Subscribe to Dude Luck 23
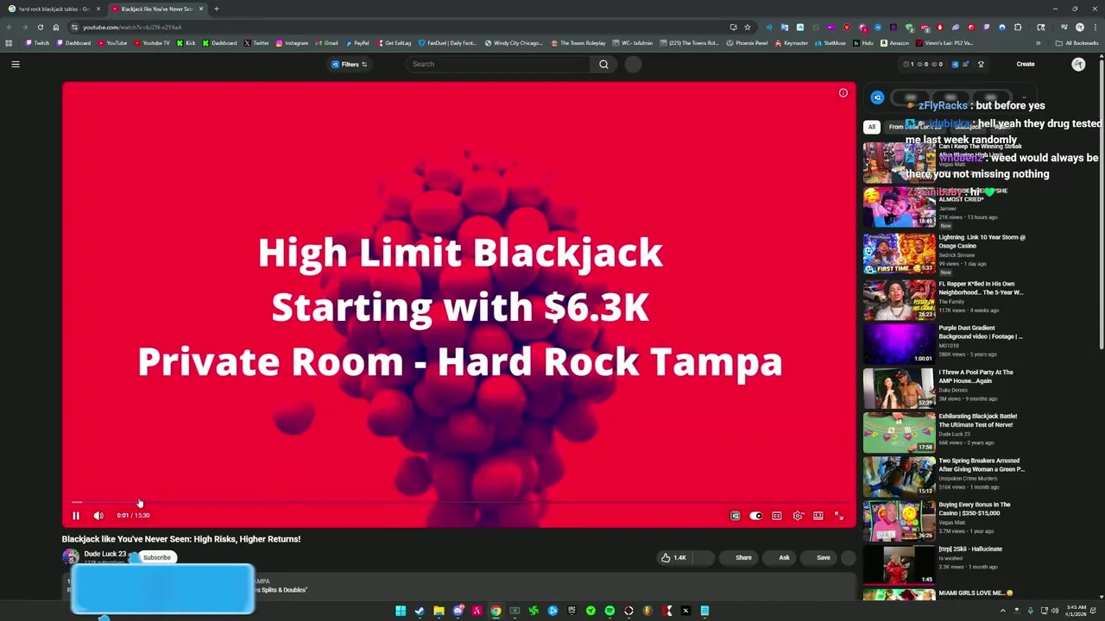The height and width of the screenshot is (621, 1105). (x=157, y=558)
